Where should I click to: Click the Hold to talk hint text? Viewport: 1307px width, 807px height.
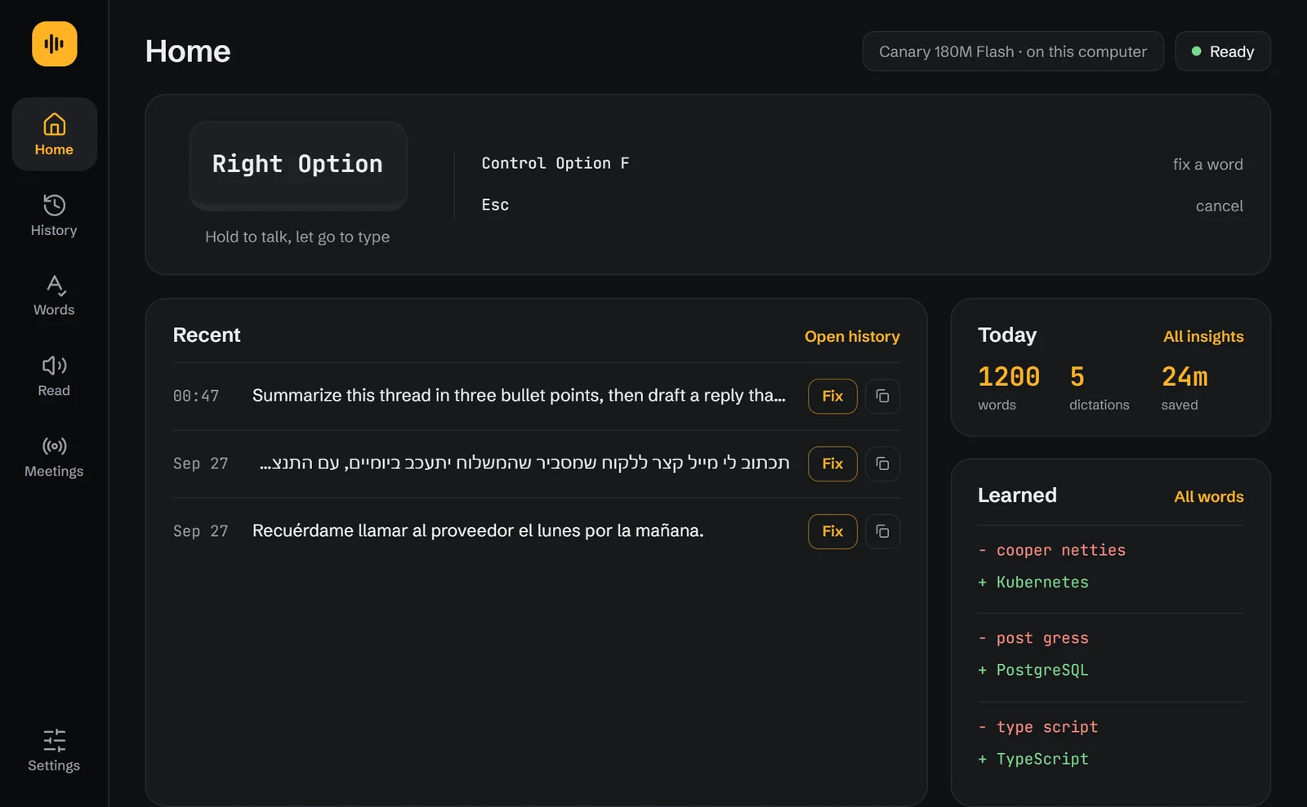[297, 237]
